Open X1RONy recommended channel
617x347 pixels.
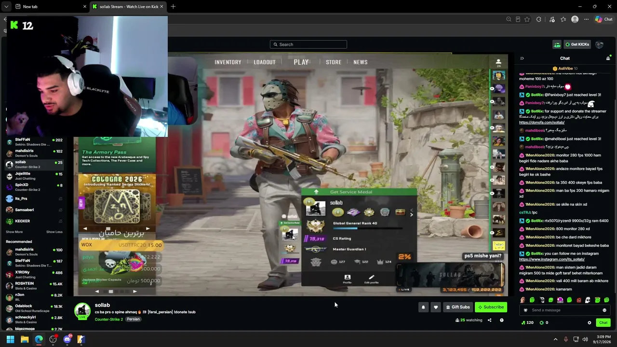34,275
